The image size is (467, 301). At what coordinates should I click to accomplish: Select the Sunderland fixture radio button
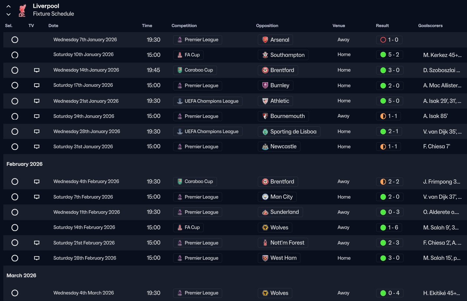click(15, 212)
